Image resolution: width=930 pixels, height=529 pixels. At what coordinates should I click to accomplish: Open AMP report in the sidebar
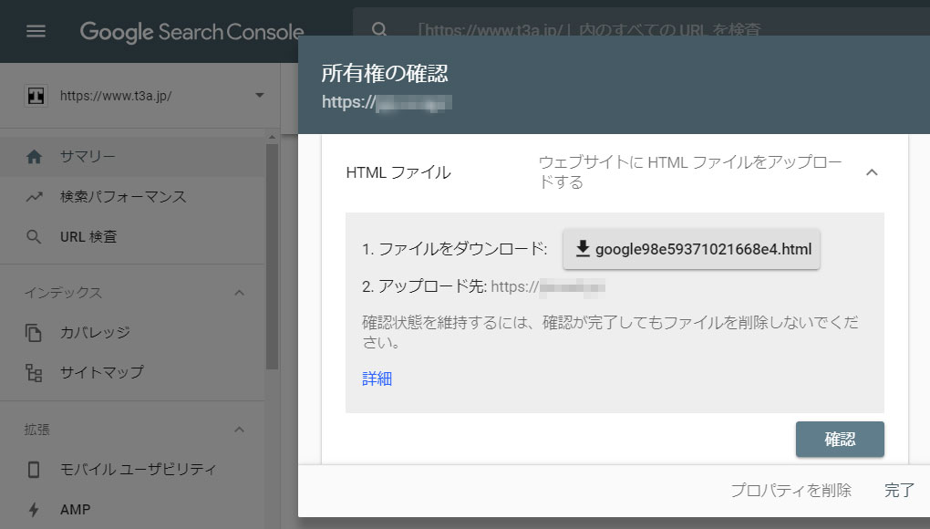(x=132, y=510)
